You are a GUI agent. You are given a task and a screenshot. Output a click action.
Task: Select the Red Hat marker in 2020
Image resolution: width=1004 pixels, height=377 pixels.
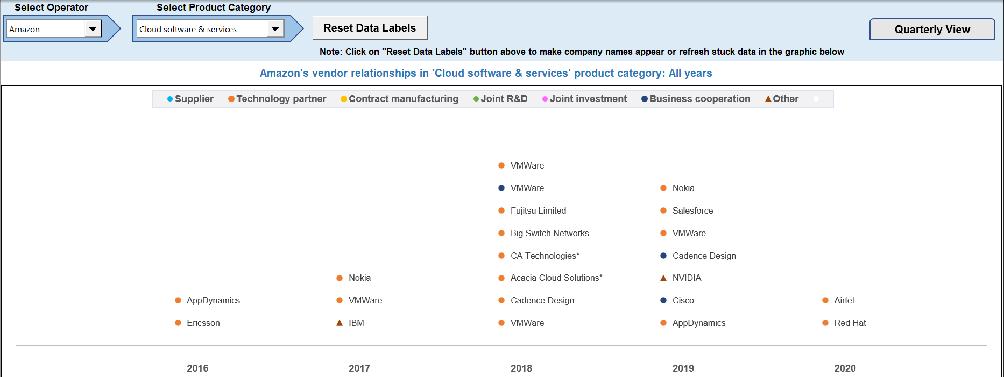[x=825, y=323]
